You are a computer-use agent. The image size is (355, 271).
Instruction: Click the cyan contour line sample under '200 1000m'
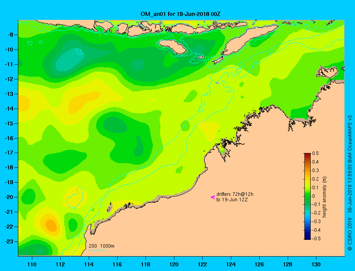(x=97, y=250)
